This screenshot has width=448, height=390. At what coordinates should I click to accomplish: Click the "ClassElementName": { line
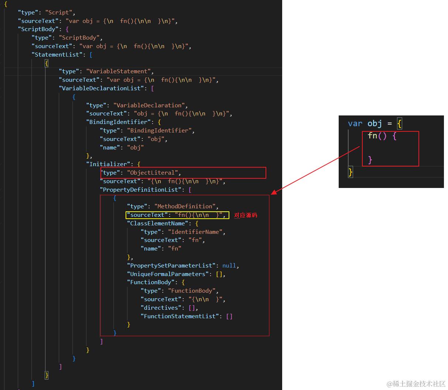coord(163,223)
